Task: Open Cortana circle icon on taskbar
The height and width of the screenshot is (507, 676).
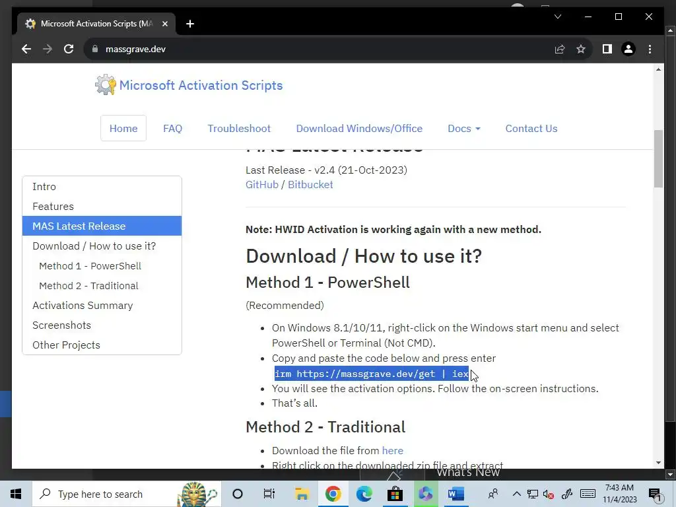Action: (x=238, y=494)
